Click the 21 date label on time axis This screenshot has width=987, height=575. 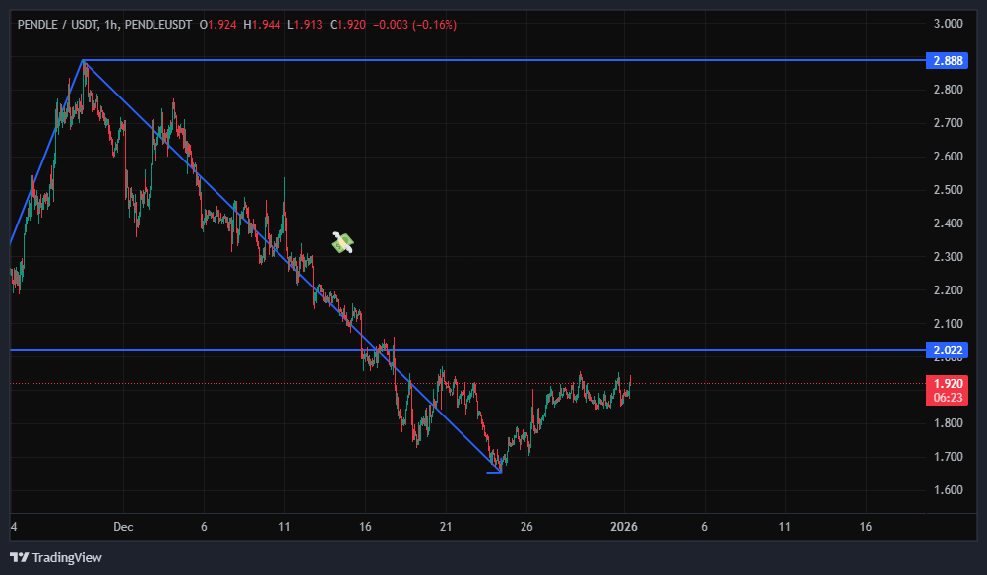click(x=445, y=526)
